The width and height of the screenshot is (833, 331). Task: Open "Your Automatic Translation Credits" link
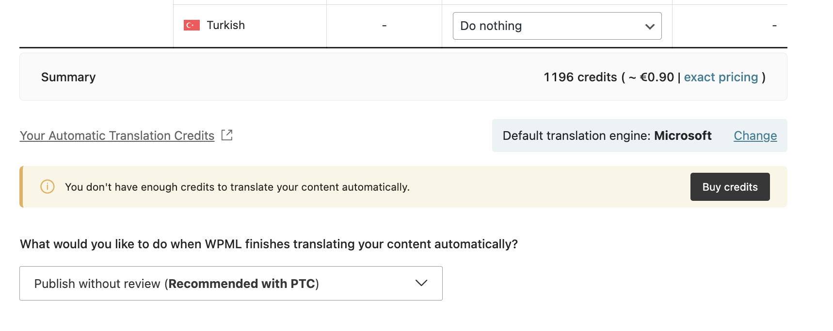(x=117, y=136)
